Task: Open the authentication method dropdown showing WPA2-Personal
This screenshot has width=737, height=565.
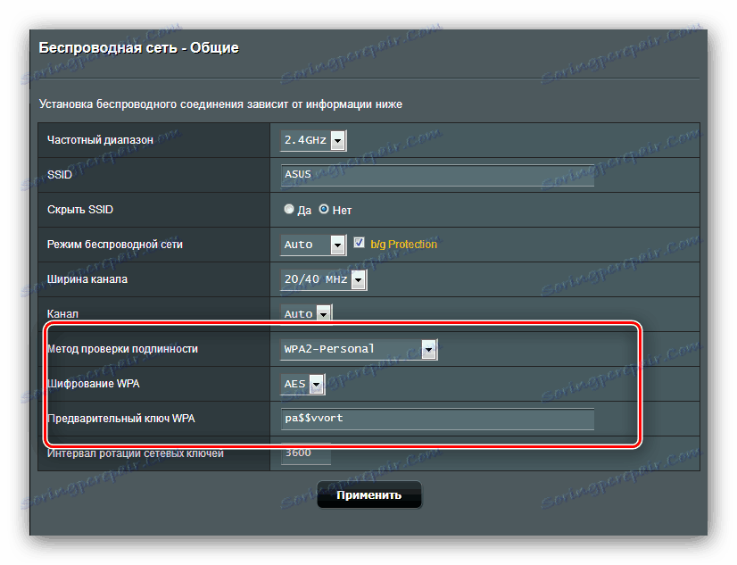Action: tap(352, 349)
